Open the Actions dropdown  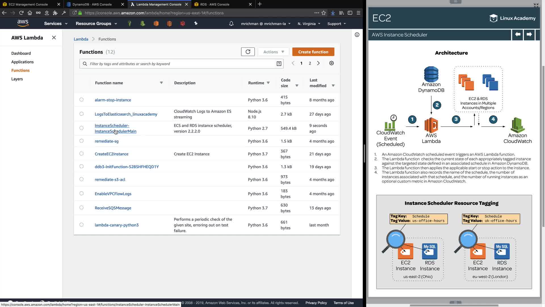point(273,52)
